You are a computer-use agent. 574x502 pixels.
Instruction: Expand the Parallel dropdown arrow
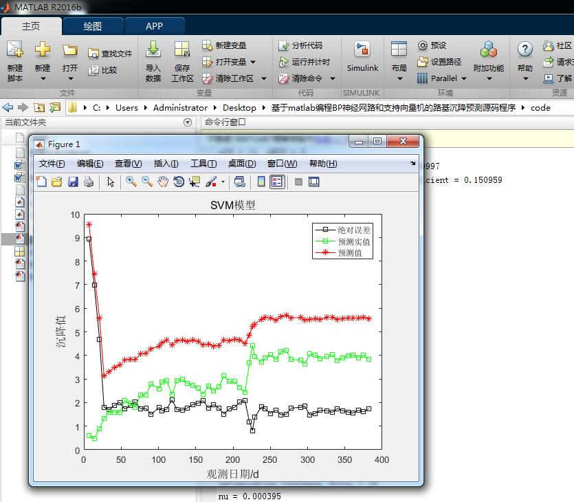464,78
